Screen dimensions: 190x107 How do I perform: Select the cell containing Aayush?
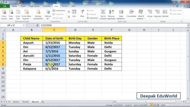pos(31,43)
